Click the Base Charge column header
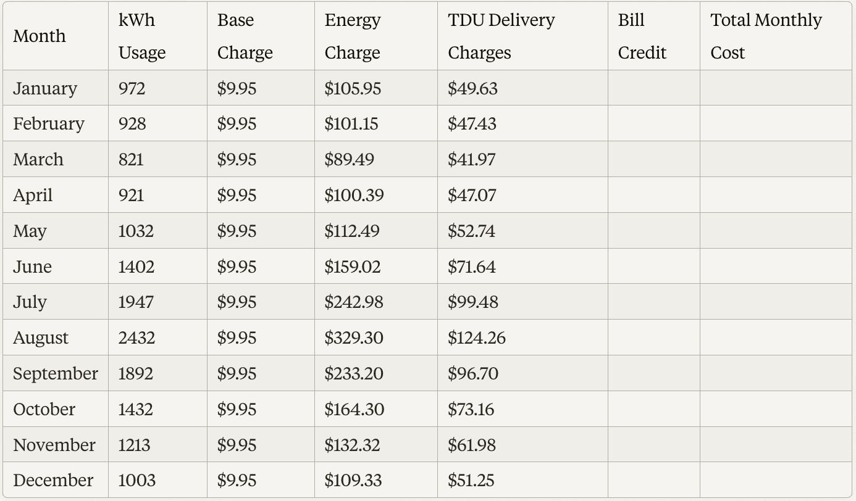The height and width of the screenshot is (501, 856). coord(245,36)
